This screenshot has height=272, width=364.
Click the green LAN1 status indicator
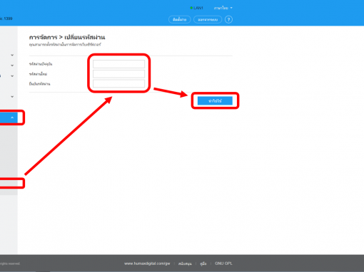(196, 8)
